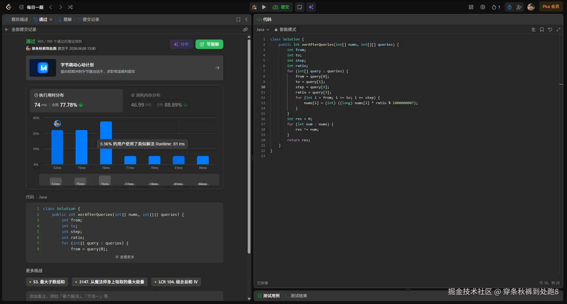The height and width of the screenshot is (304, 567).
Task: Switch to the 题解 tab
Action: [x=65, y=19]
